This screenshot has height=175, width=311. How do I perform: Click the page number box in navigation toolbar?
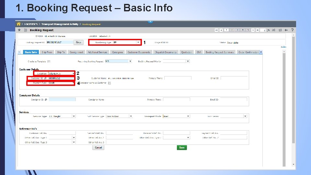(x=263, y=30)
